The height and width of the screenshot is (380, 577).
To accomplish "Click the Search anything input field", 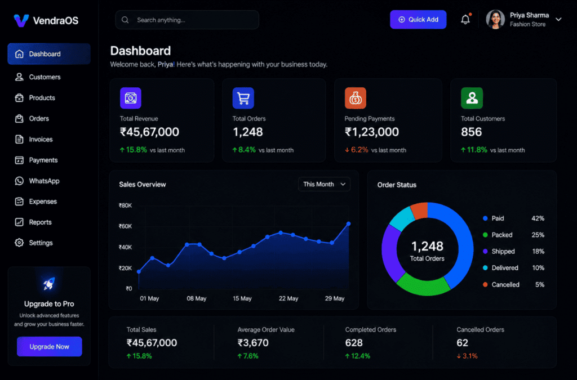I will click(x=187, y=20).
